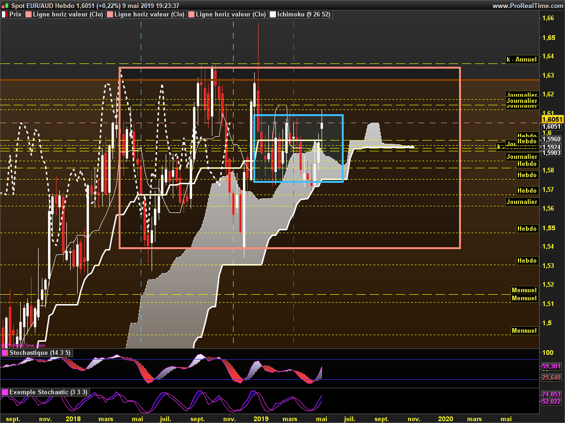This screenshot has width=565, height=423.
Task: Select the Journalier label just above 1,56
Action: click(522, 202)
